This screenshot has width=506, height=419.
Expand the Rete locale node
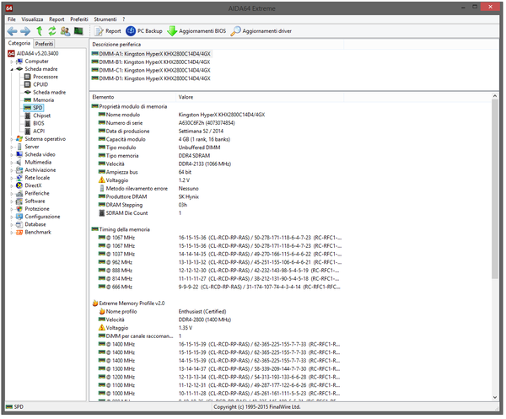11,178
